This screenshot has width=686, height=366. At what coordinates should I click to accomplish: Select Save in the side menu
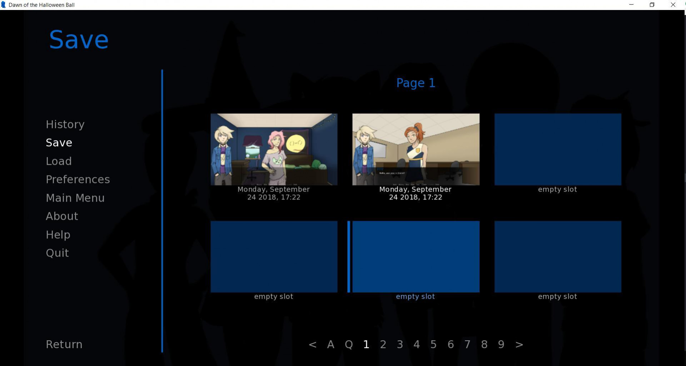59,143
